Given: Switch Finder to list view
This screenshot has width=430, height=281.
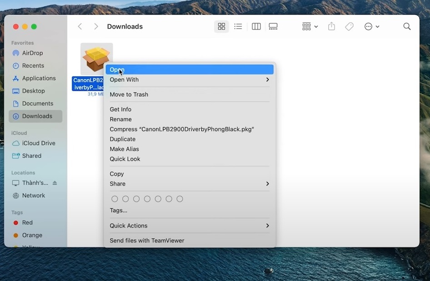Looking at the screenshot, I should (238, 27).
